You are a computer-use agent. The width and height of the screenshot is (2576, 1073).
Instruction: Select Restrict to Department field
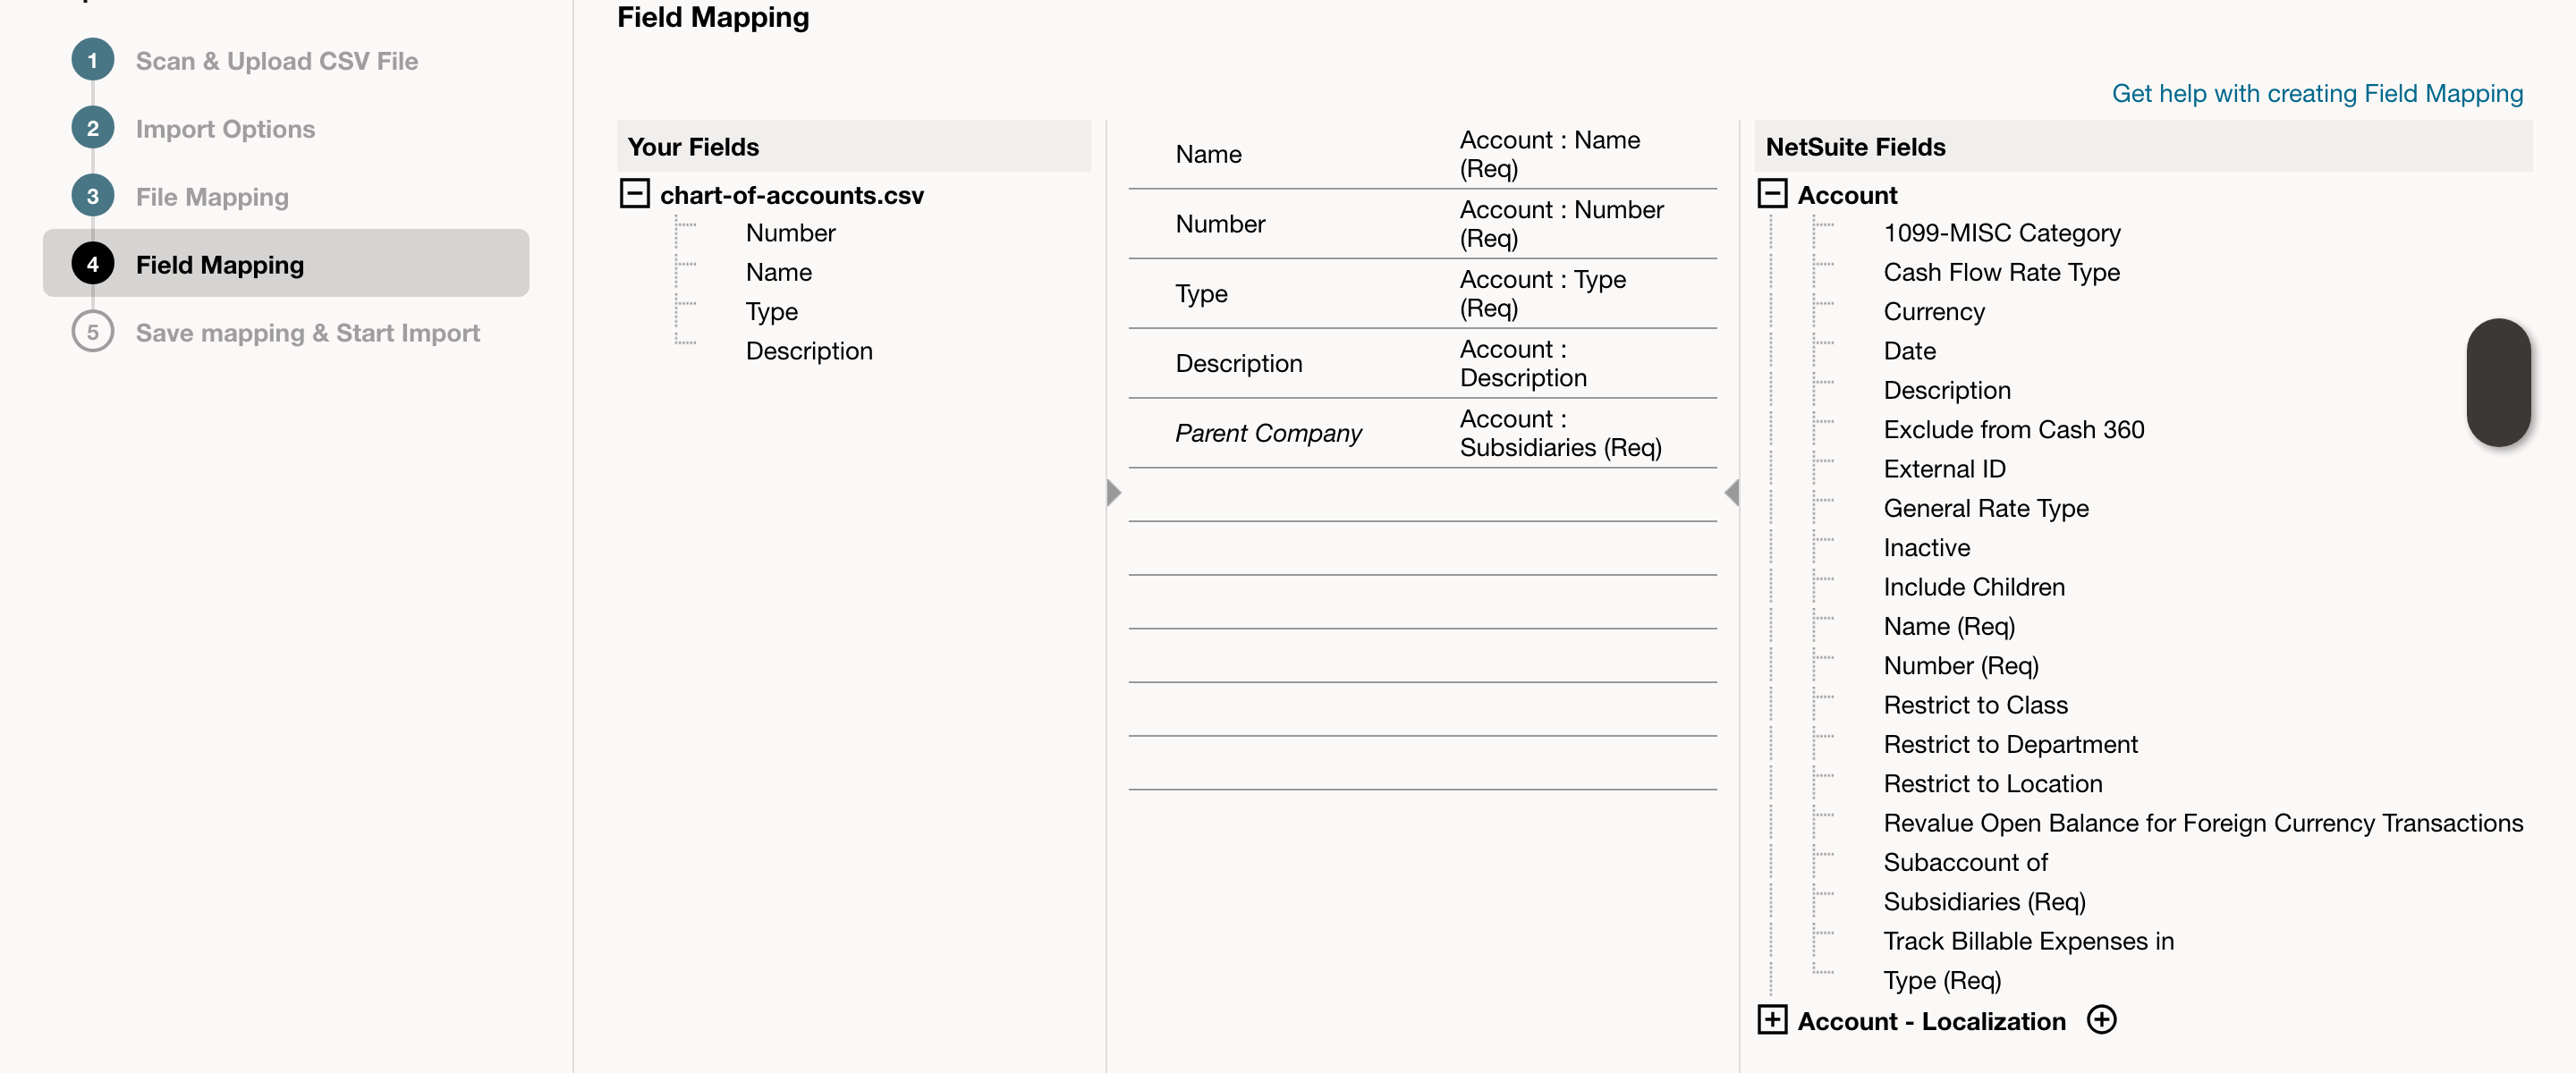pos(2010,745)
